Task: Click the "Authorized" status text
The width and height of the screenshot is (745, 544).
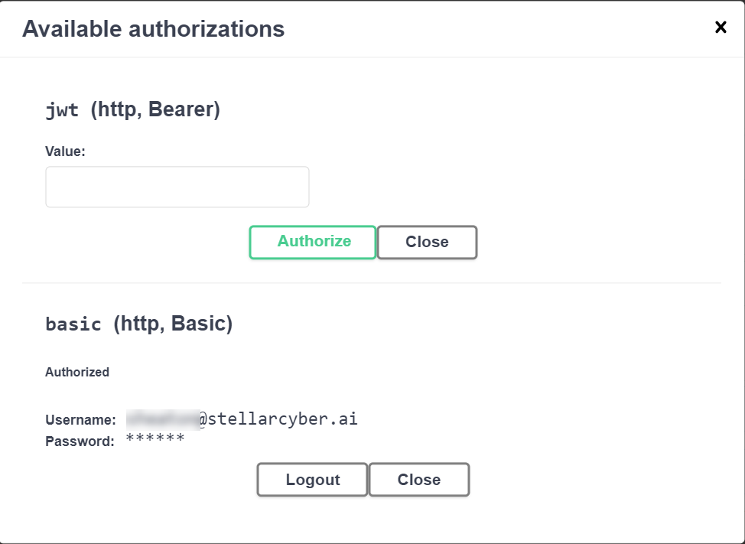Action: (x=77, y=372)
